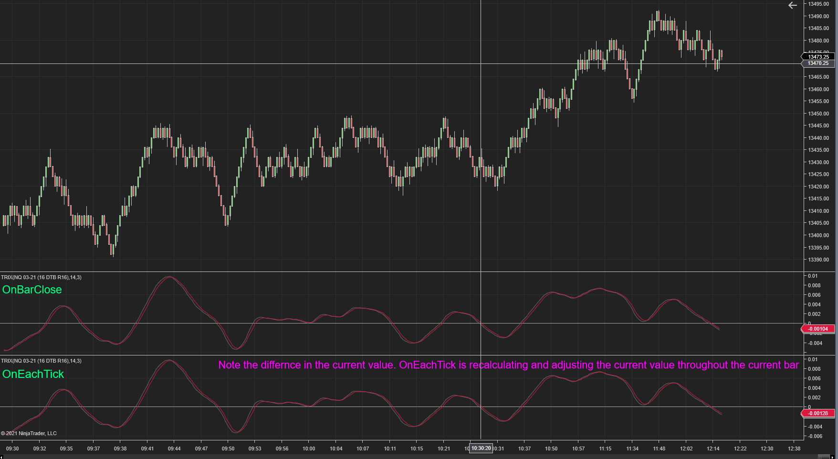Screen dimensions: 838x459
Task: Click the 0.008 label in OnBarClose panel
Action: point(814,285)
